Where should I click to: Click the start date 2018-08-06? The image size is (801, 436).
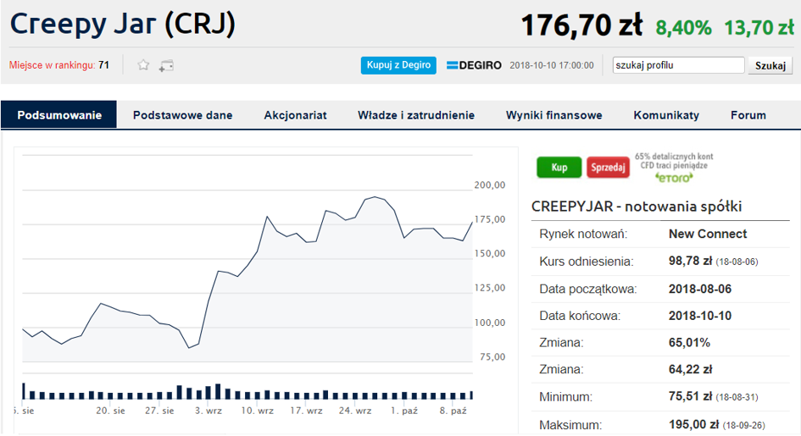(x=700, y=289)
